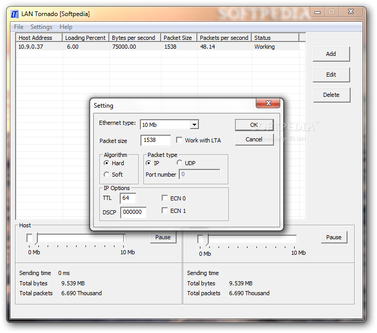Sort by Bytes per second column header
Screen dimensions: 377x333
coord(135,38)
